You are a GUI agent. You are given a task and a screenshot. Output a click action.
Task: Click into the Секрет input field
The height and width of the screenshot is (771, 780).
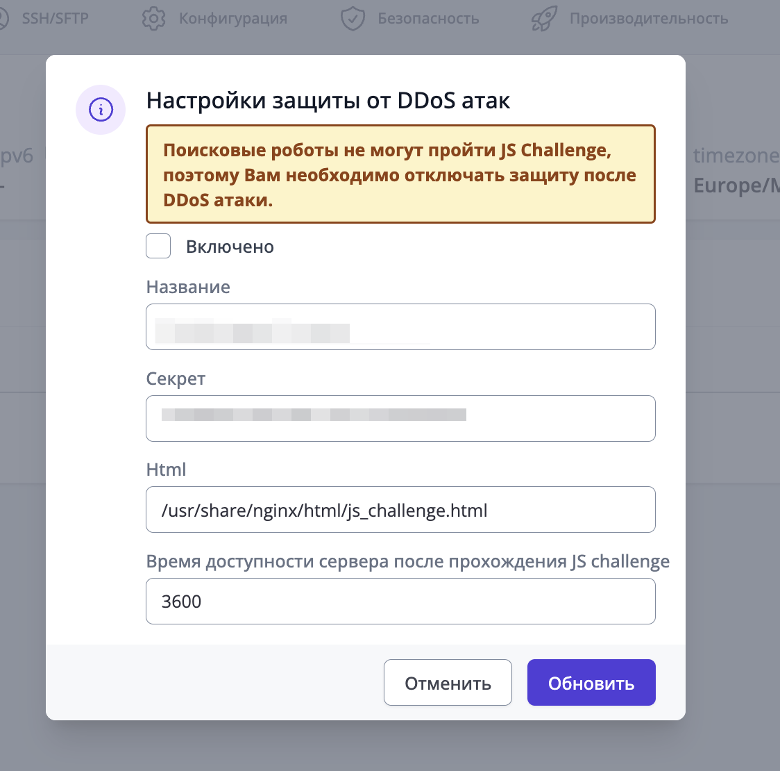pyautogui.click(x=400, y=418)
